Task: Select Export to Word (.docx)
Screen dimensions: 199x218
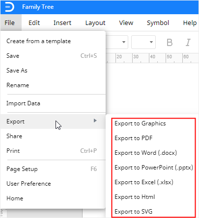Action: coord(145,153)
